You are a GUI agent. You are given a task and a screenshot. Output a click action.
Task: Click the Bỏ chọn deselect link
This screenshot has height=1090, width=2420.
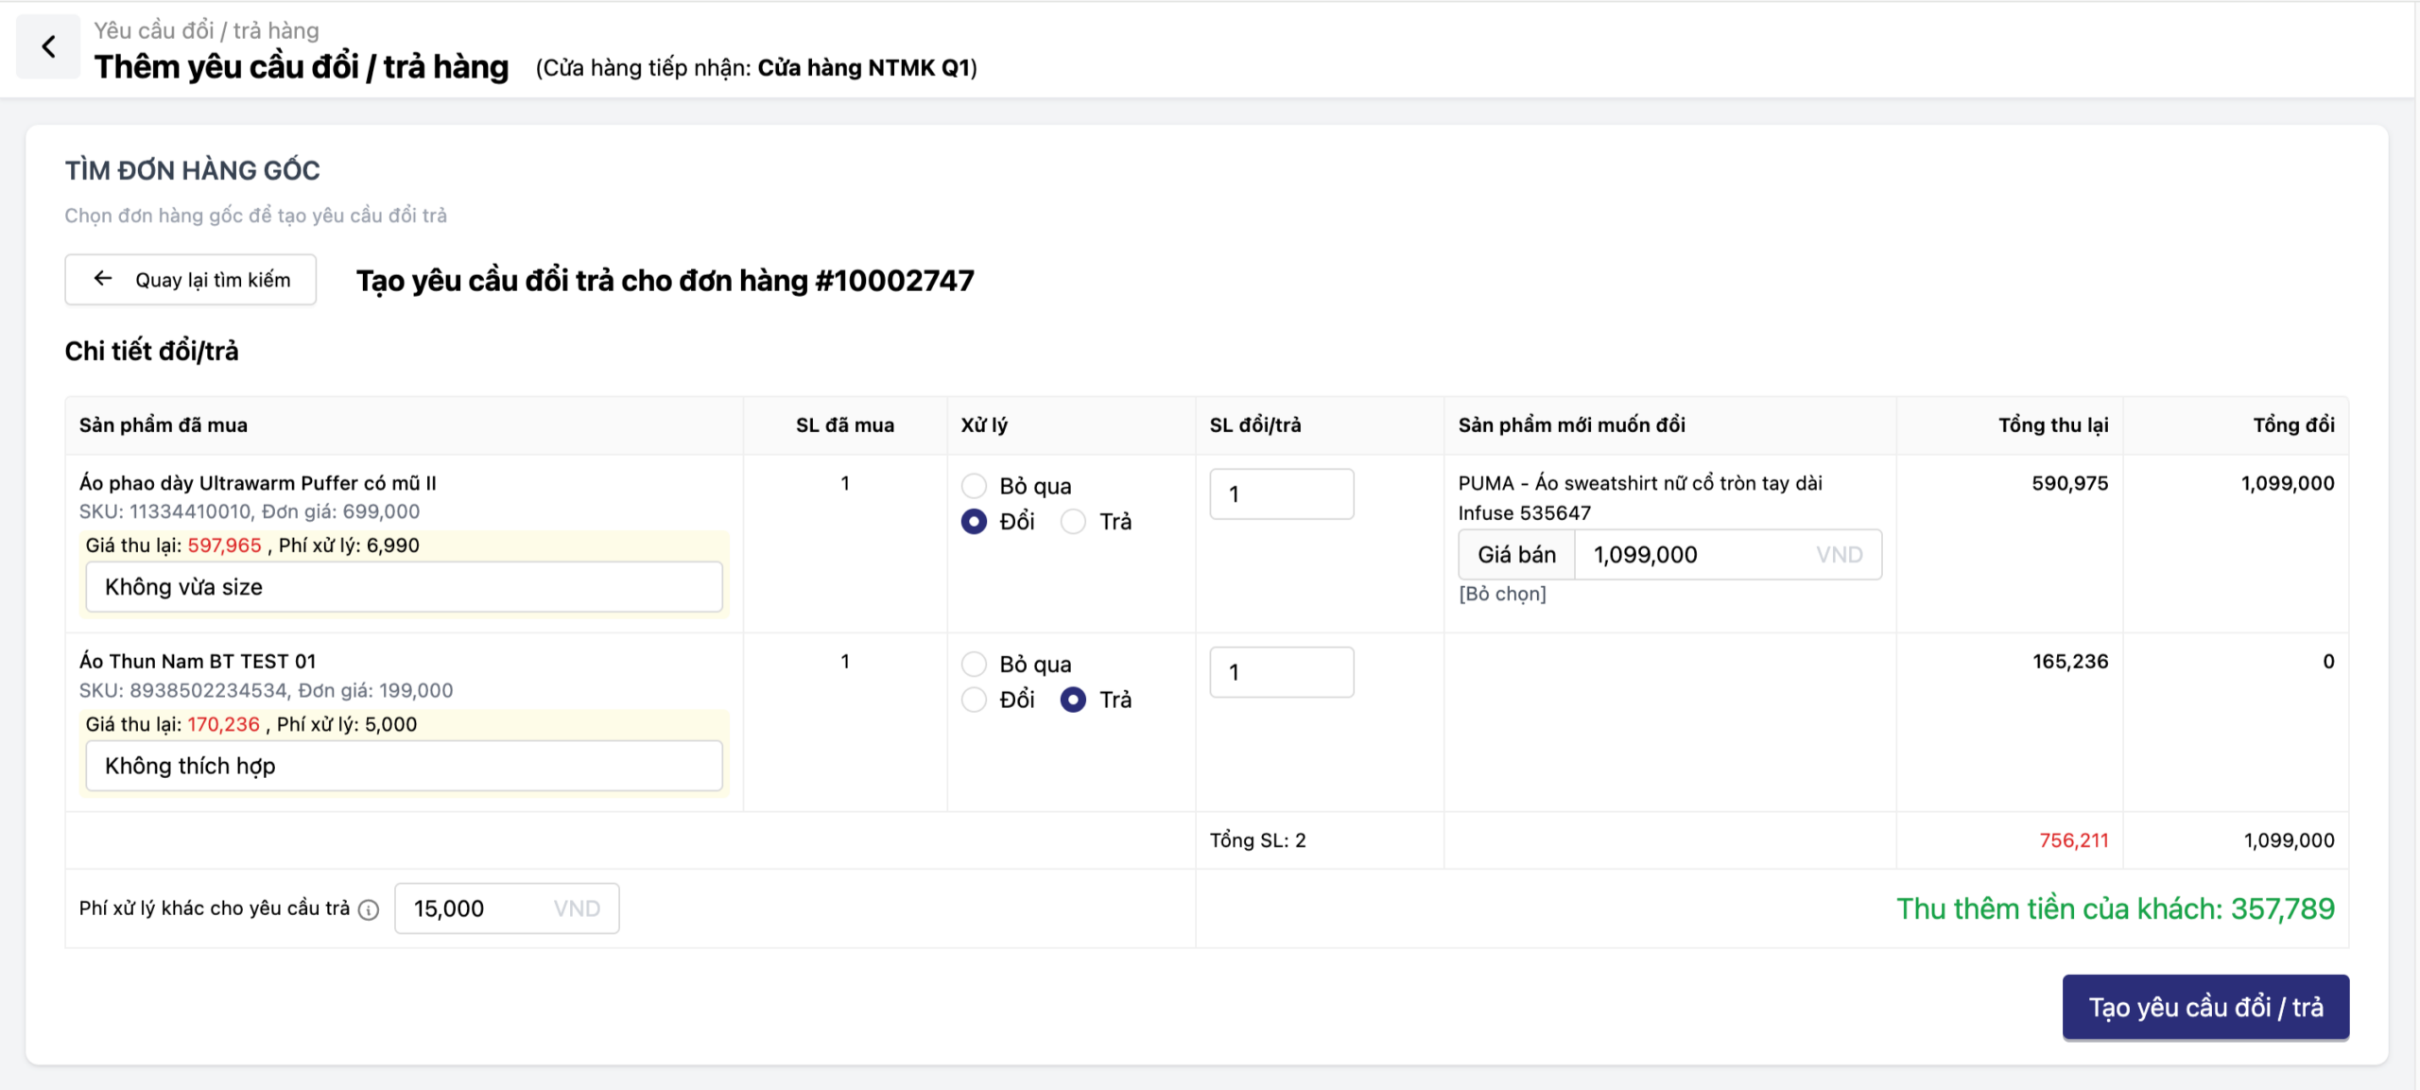(1502, 594)
